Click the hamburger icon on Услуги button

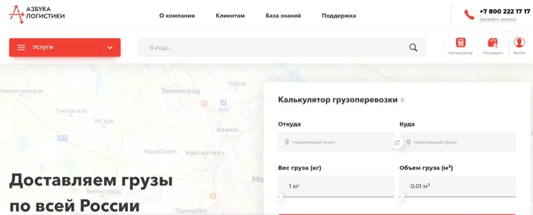(21, 47)
